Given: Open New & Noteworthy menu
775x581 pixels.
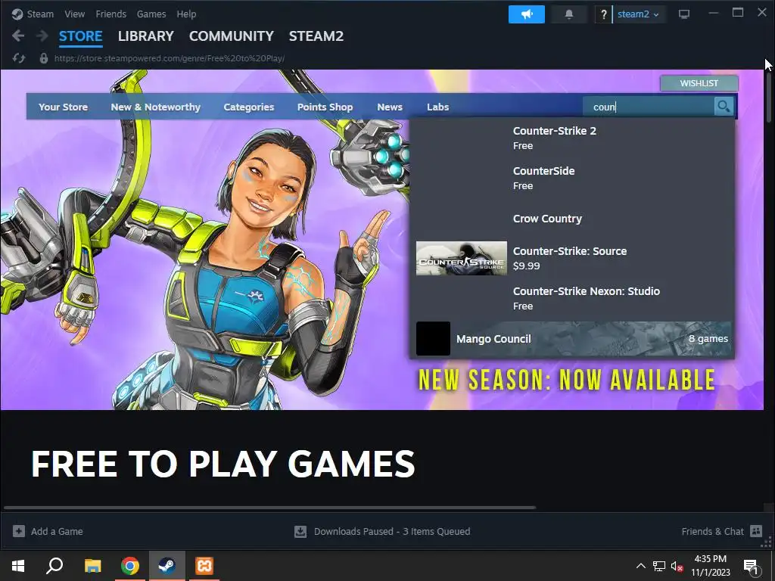Looking at the screenshot, I should click(x=156, y=107).
